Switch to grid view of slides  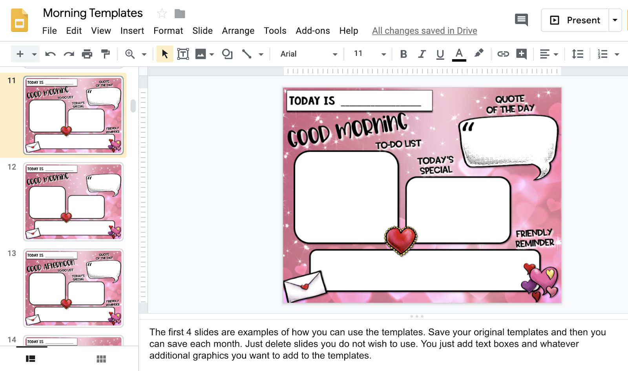[x=101, y=358]
